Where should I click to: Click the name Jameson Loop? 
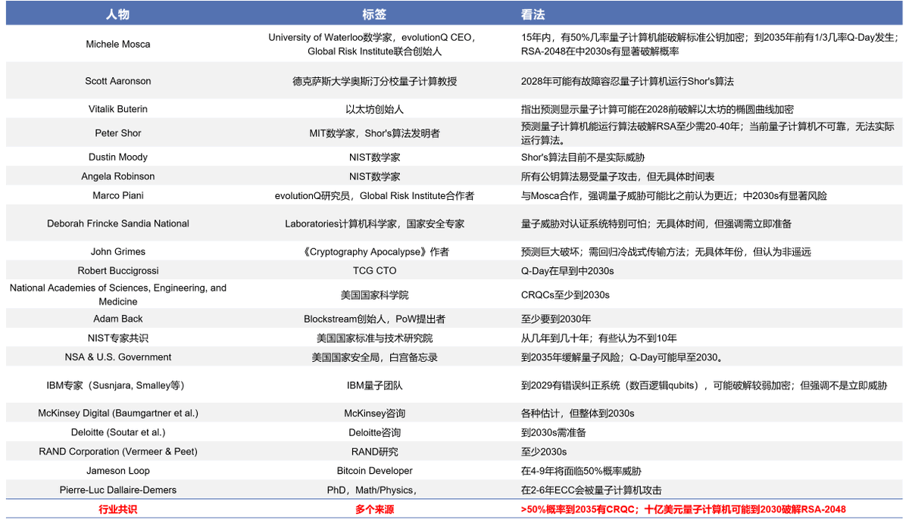pyautogui.click(x=118, y=471)
